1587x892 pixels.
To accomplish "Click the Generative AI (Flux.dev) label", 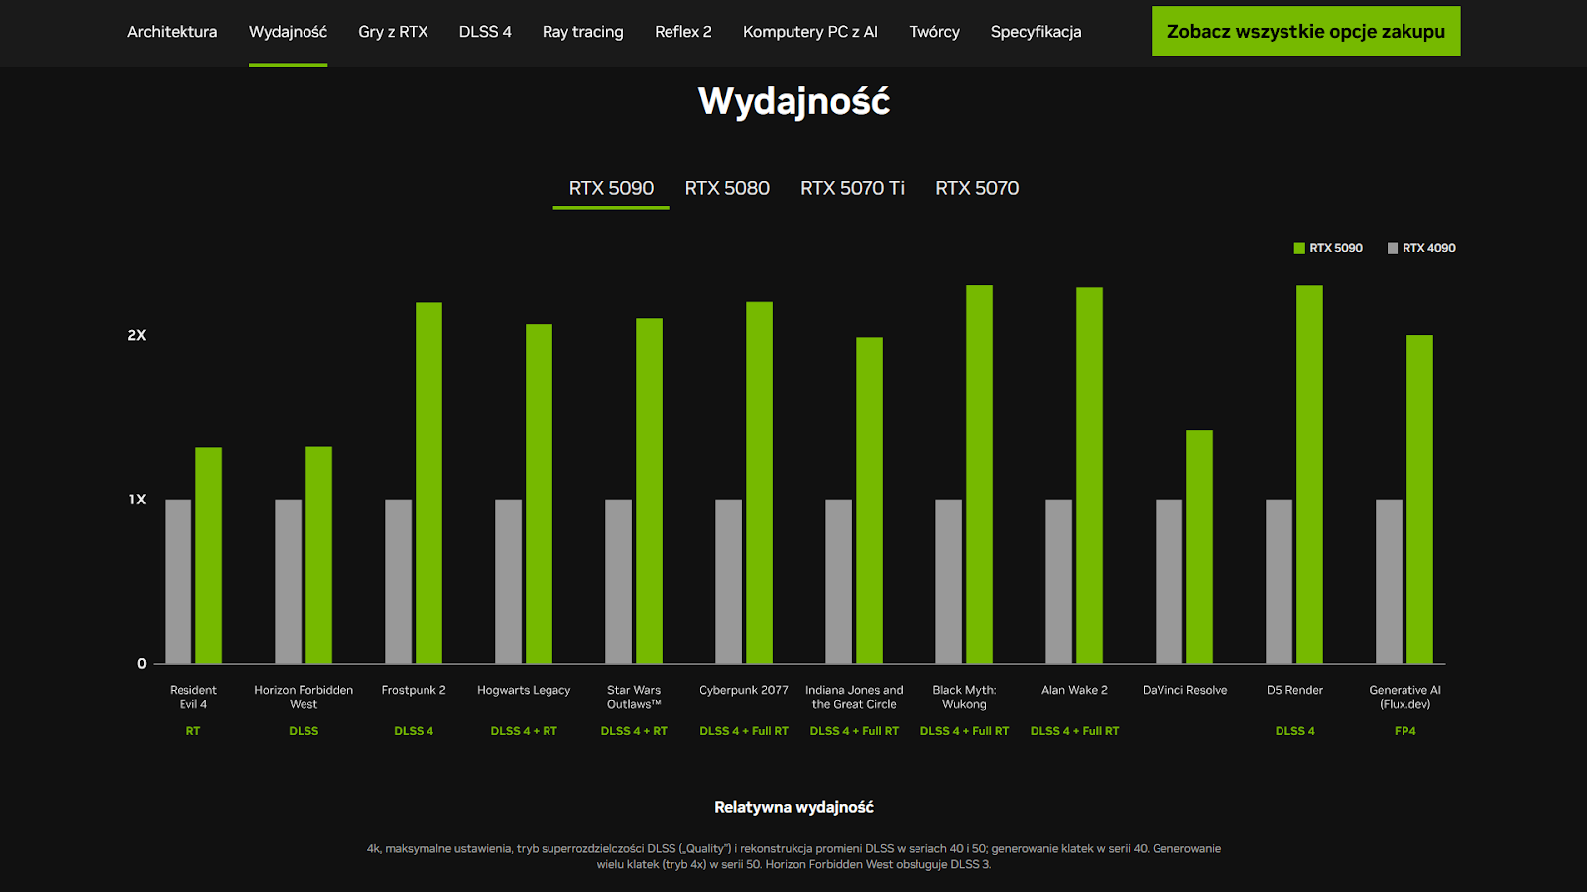I will (1404, 697).
